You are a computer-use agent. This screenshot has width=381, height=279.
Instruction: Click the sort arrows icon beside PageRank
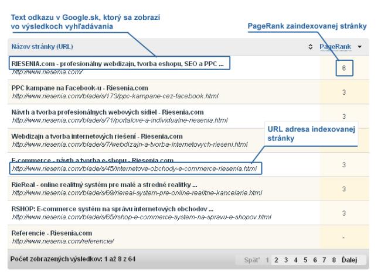(310, 47)
